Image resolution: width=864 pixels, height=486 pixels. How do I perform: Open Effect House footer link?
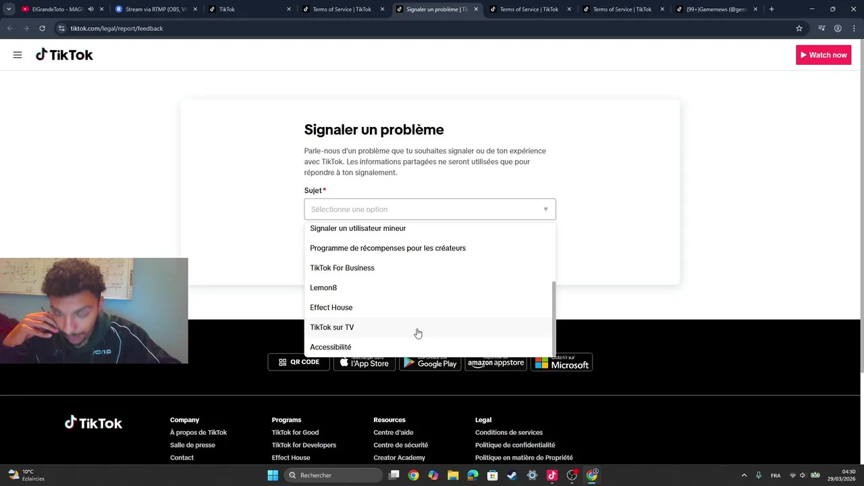(291, 458)
